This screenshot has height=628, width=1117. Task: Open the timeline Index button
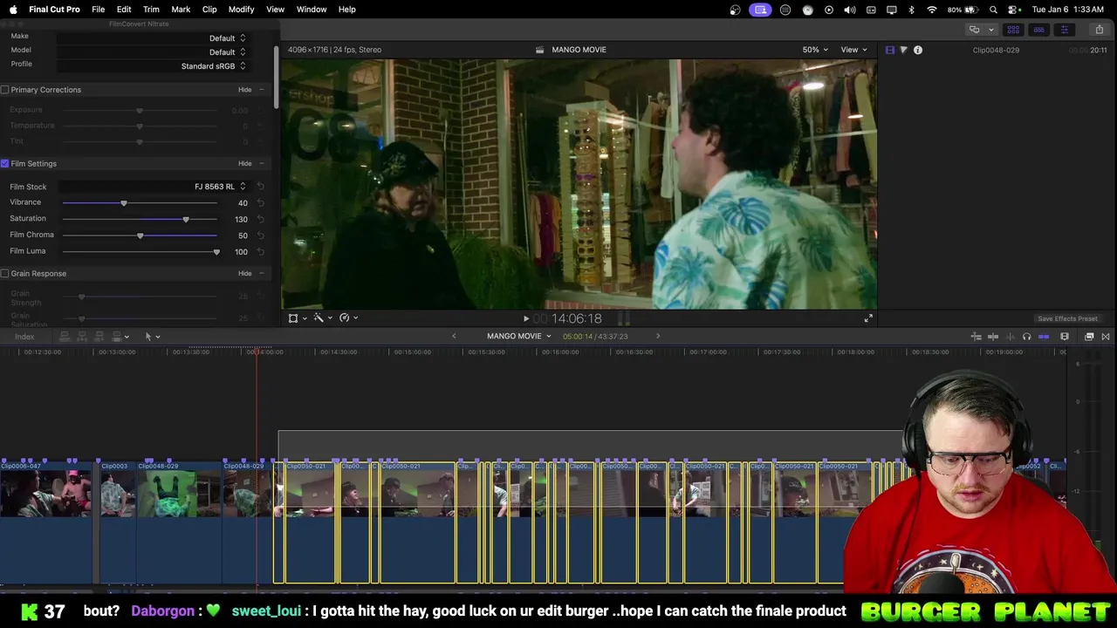coord(24,337)
